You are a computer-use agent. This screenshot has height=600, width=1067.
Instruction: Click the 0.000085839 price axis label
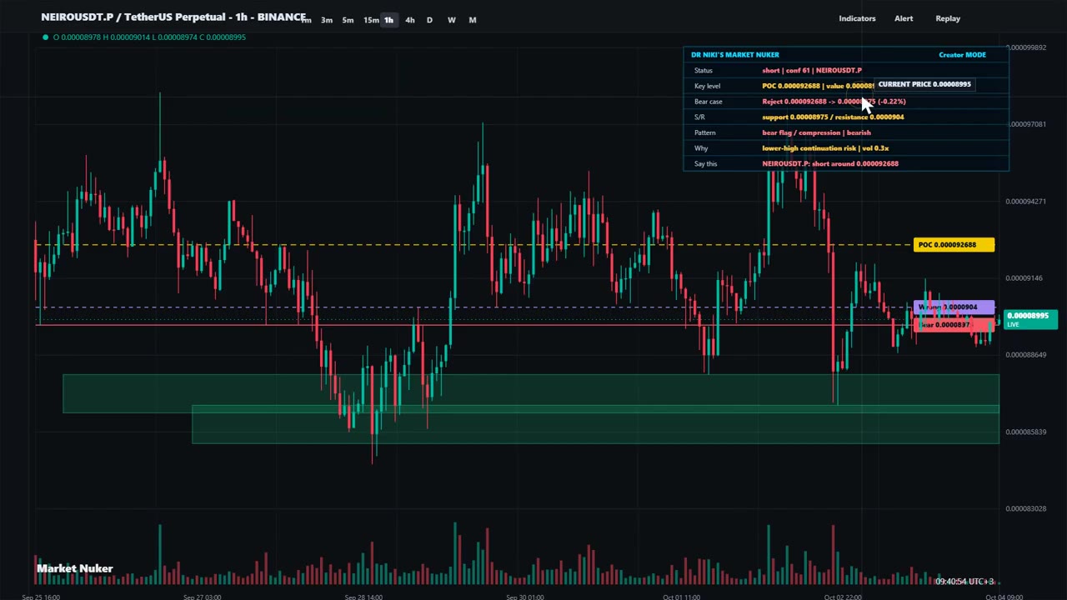(x=1026, y=432)
